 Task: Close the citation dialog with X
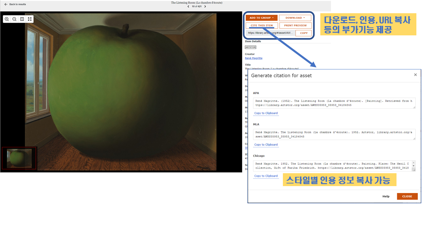(415, 75)
